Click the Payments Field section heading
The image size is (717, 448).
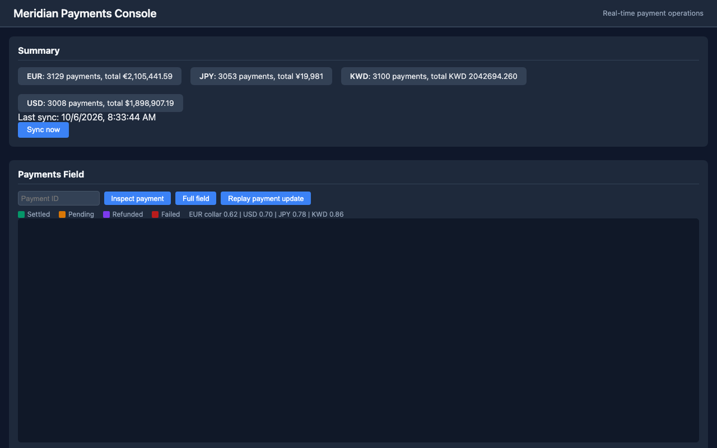(x=51, y=174)
